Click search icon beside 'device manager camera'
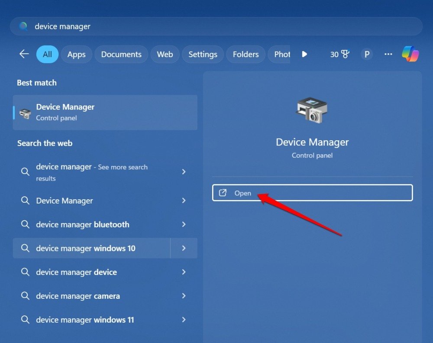 pos(25,296)
